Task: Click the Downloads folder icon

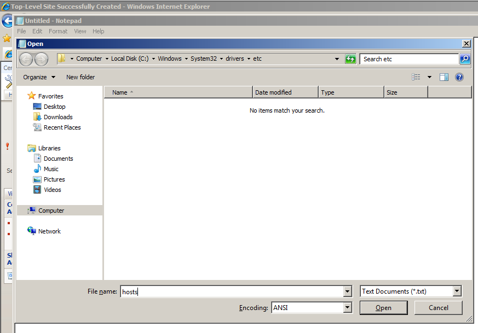Action: tap(37, 117)
